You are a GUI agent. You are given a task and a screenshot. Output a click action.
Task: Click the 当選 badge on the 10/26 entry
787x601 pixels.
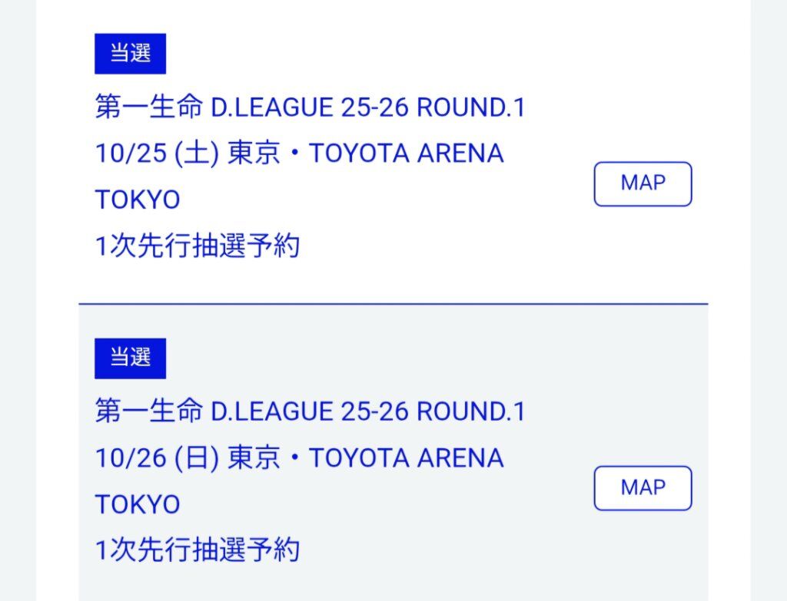130,358
